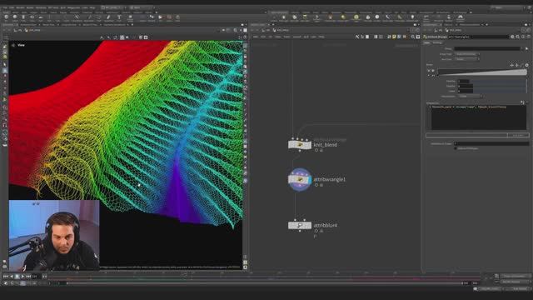533x300 pixels.
Task: Click the parameter panel search icon
Action: point(518,37)
